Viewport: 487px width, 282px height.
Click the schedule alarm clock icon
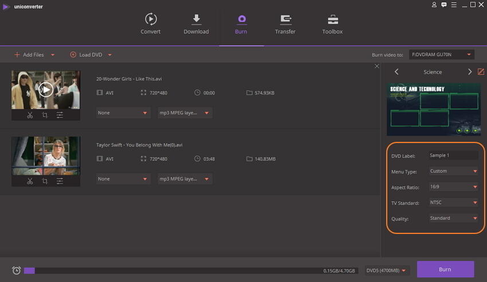coord(17,270)
